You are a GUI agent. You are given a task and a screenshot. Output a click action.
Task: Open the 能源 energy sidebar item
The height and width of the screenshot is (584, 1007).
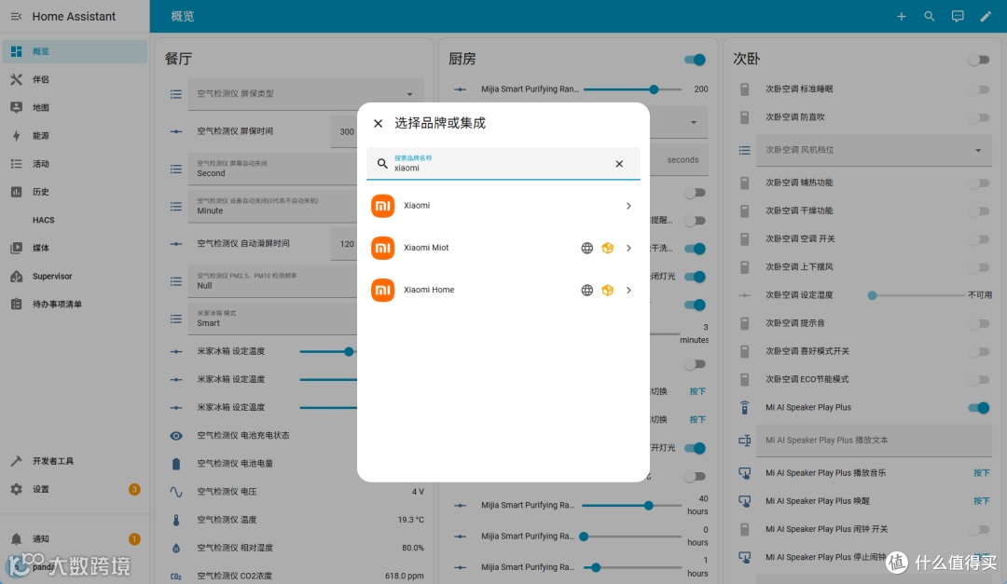pos(75,135)
